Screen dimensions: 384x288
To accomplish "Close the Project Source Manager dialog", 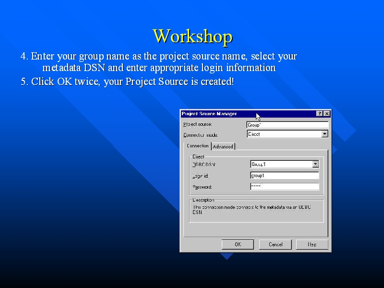I will (x=327, y=114).
